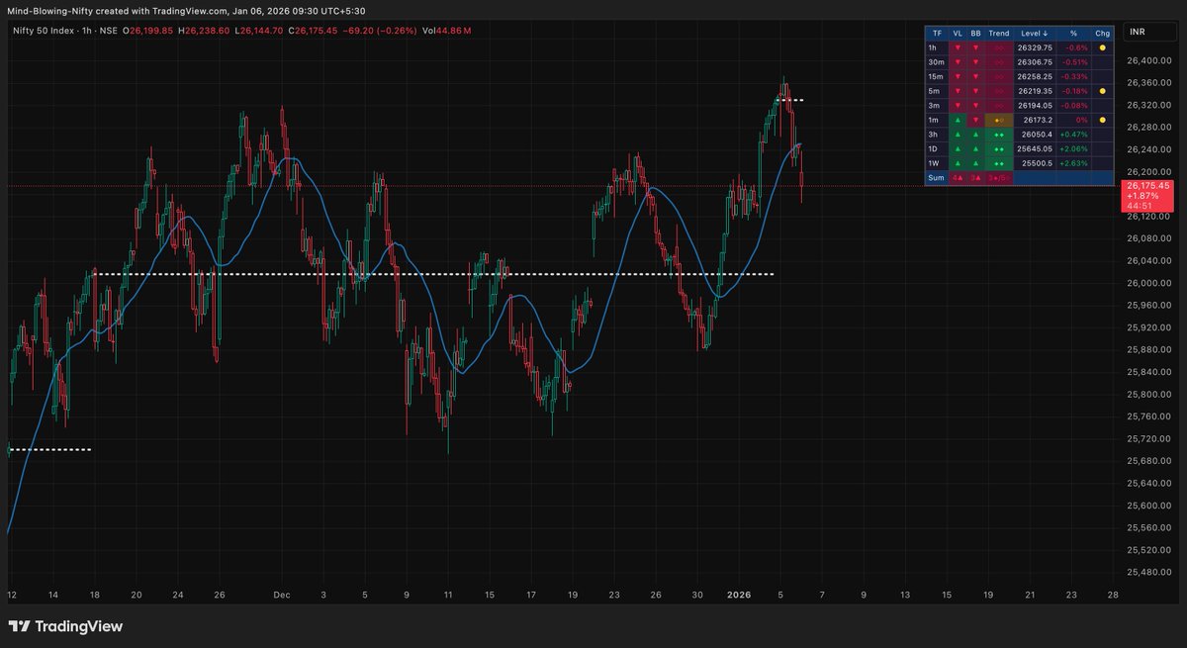The height and width of the screenshot is (648, 1187).
Task: Click level 26050.4 in the table
Action: pos(1036,134)
